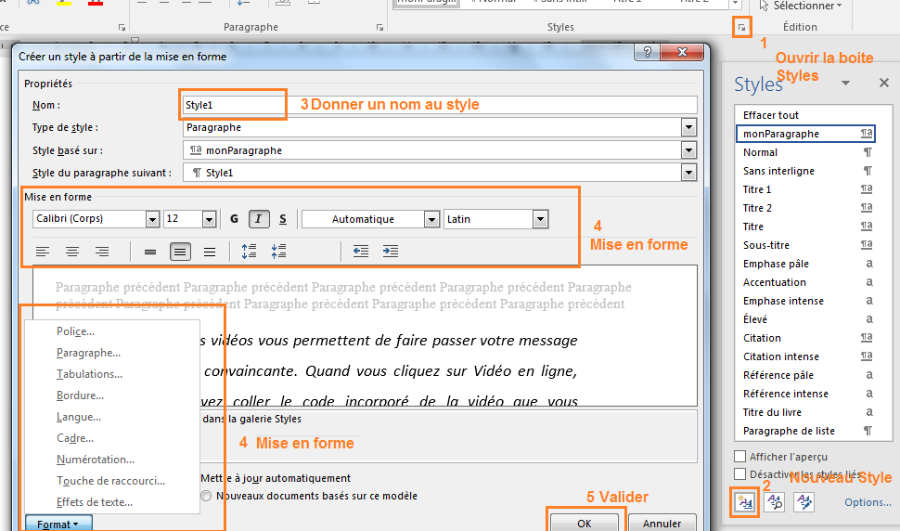Viewport: 900px width, 531px height.
Task: Choose Bordure... from Format menu
Action: point(80,395)
